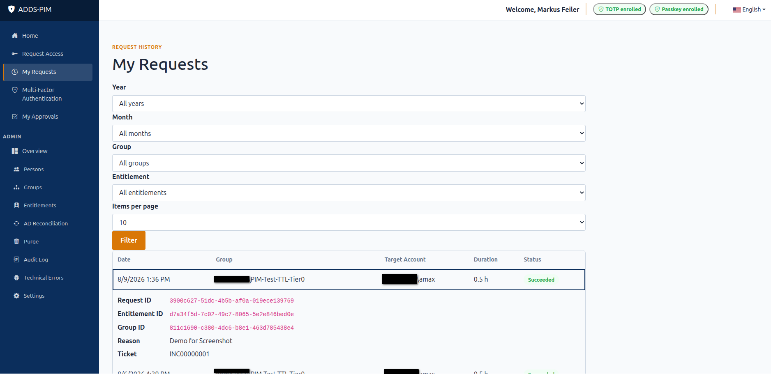This screenshot has height=374, width=771.
Task: Click the Multi-Factor Authentication shield icon
Action: click(15, 90)
